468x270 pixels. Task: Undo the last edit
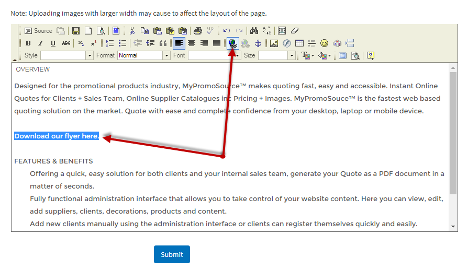(x=227, y=31)
